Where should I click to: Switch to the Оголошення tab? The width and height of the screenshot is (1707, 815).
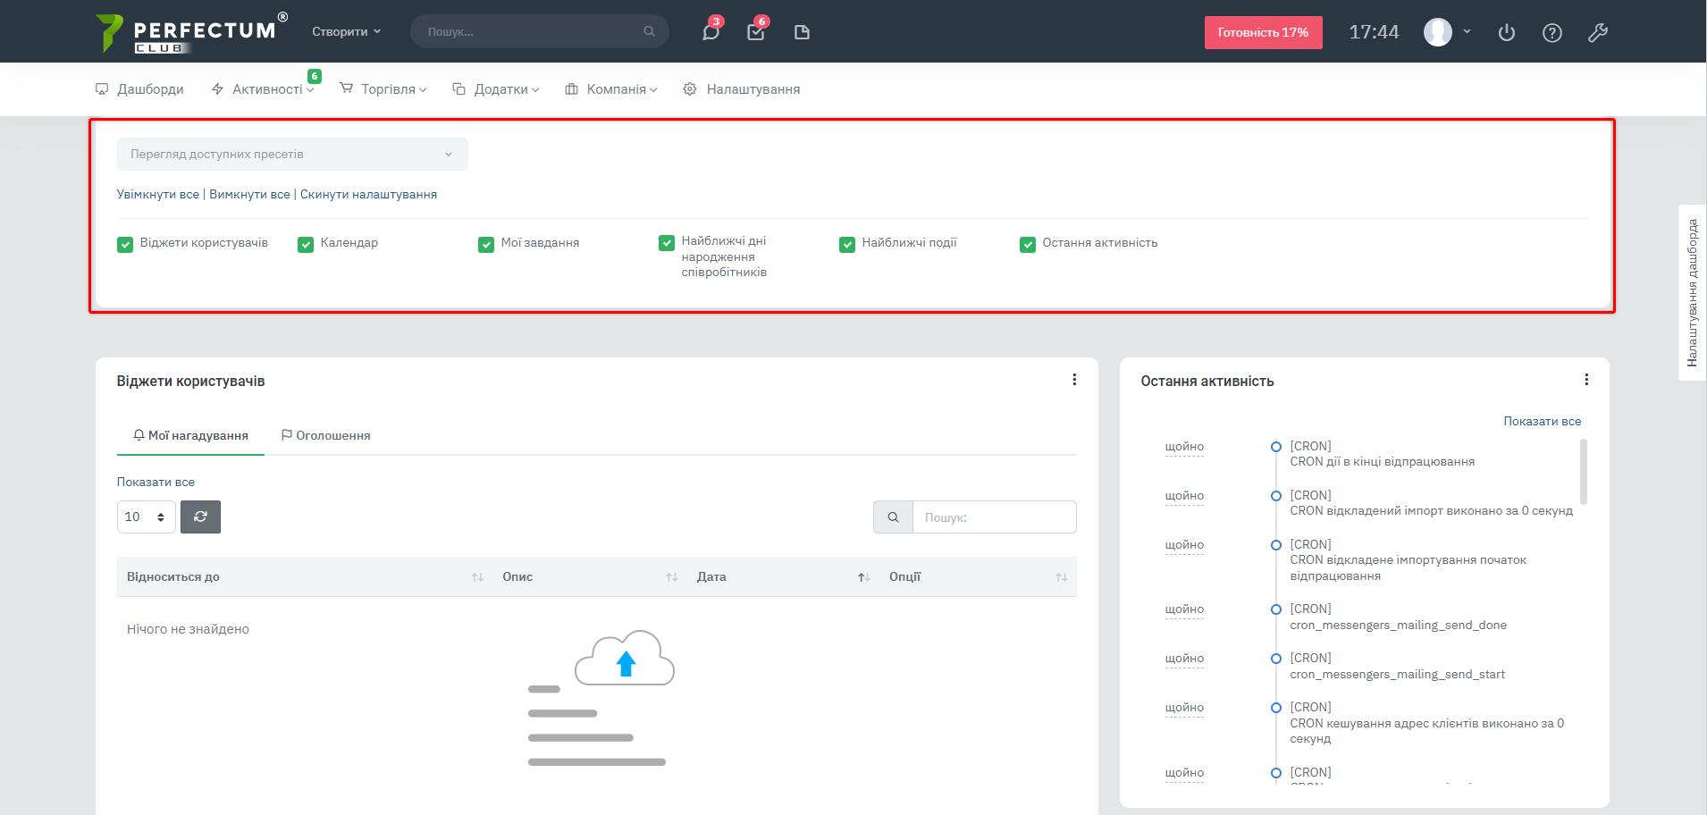(325, 435)
